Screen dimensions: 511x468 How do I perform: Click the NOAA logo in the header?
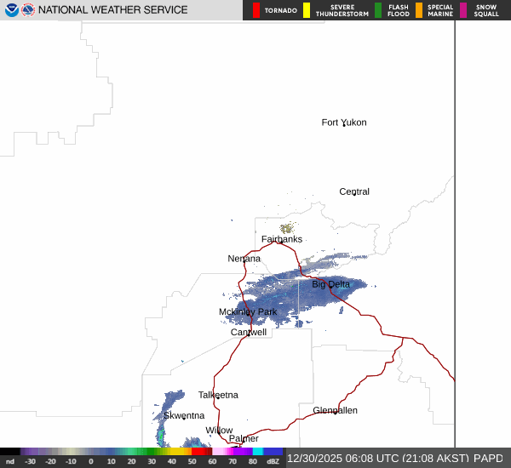(10, 10)
